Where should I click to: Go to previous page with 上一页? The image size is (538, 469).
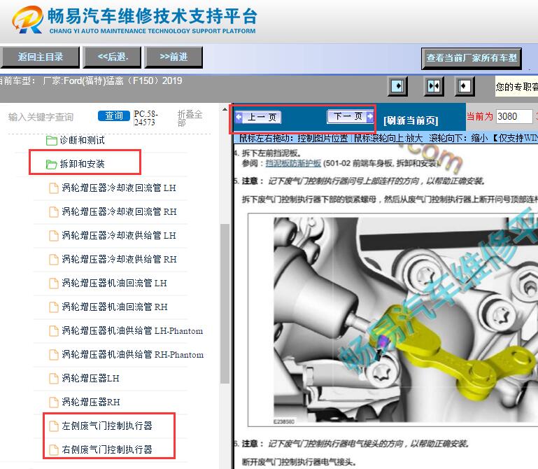258,117
